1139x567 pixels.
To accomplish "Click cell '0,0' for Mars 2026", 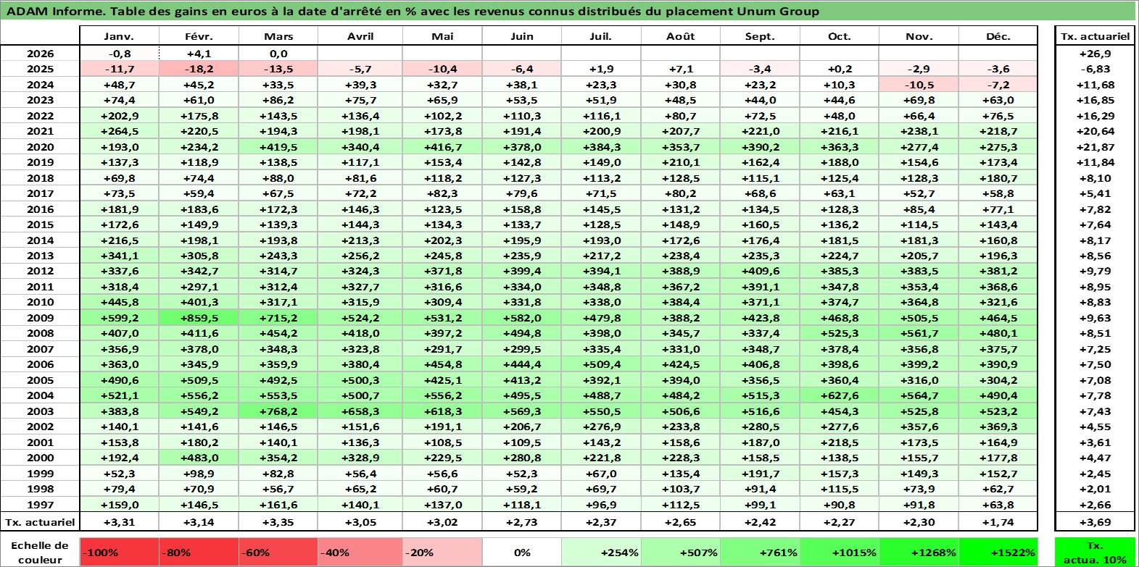I will tap(278, 54).
